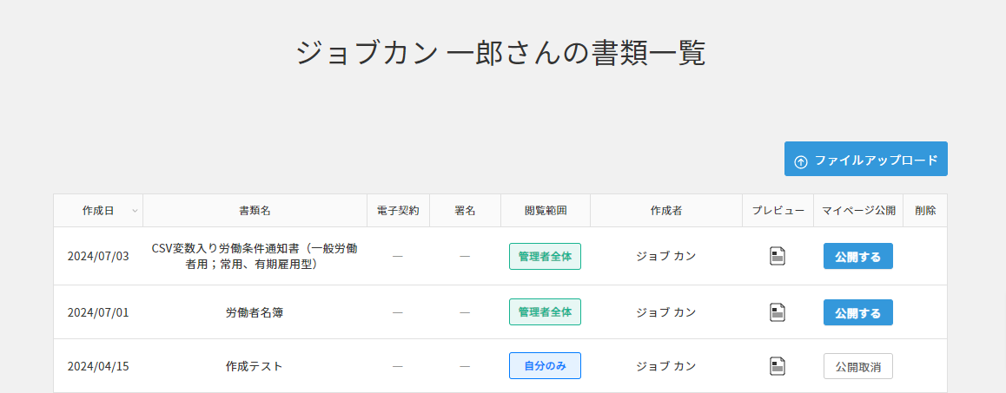Screen dimensions: 1006x393
Task: Select the 書類名 column header
Action: tap(255, 211)
